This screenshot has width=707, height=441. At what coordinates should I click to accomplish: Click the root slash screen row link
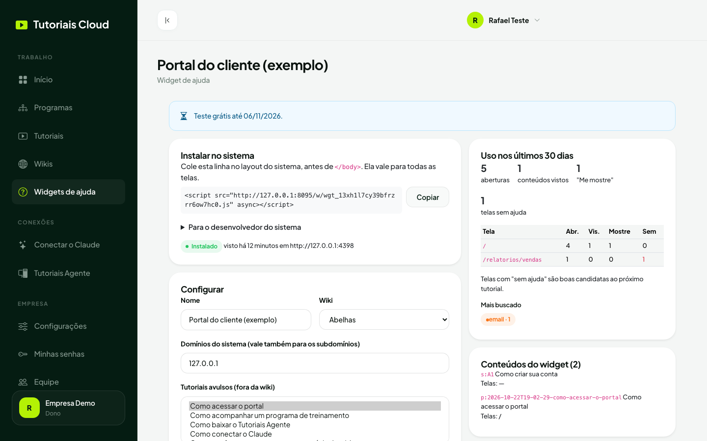click(x=484, y=246)
